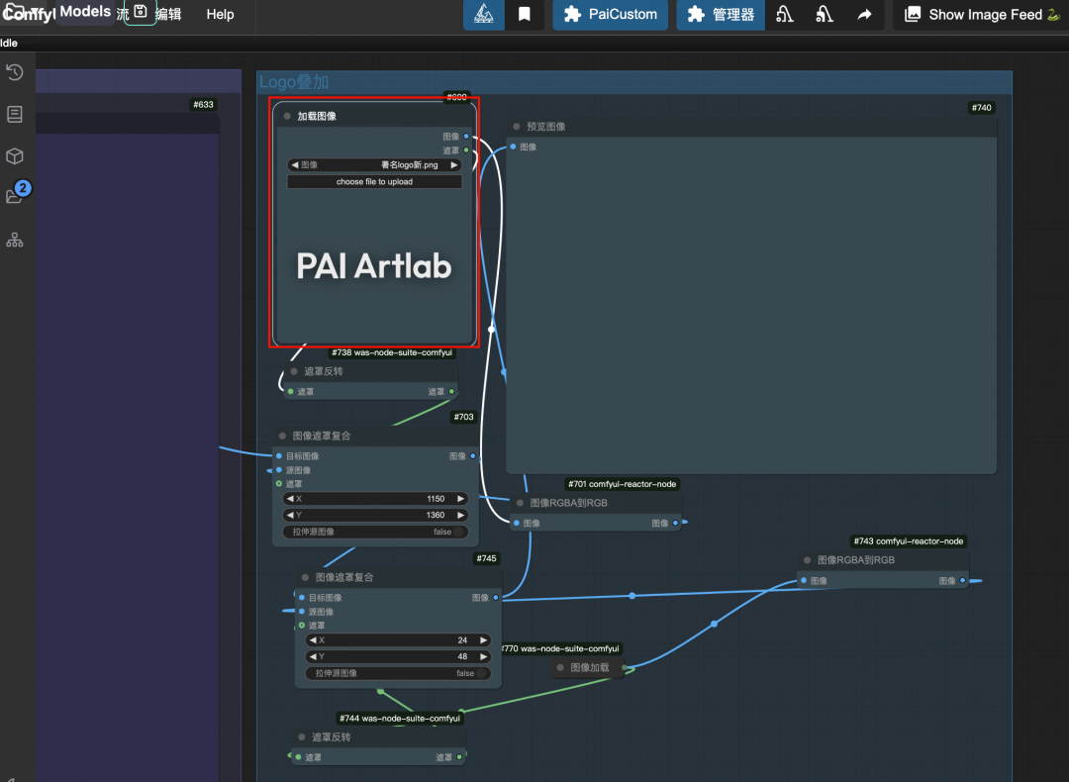Increase the X value 24 with right arrow
The height and width of the screenshot is (782, 1069).
483,640
